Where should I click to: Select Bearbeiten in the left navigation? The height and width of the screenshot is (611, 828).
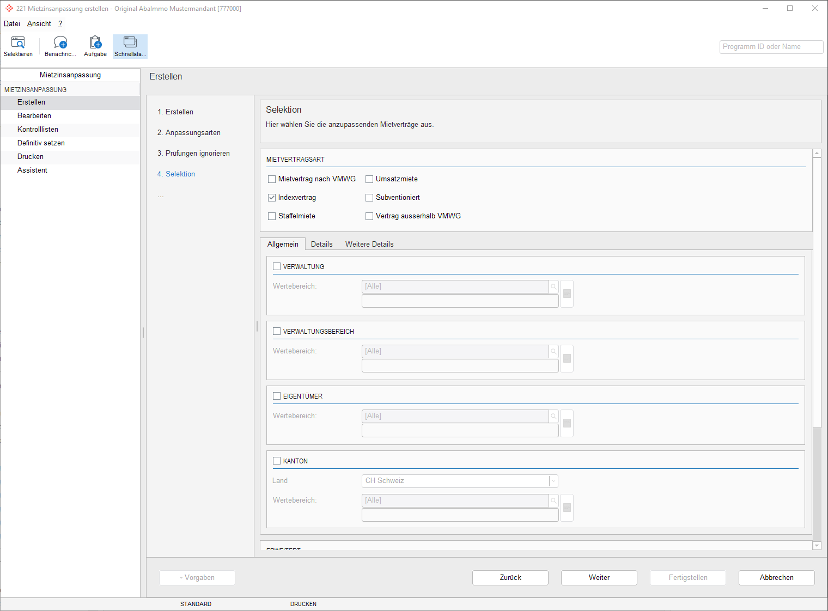click(70, 116)
